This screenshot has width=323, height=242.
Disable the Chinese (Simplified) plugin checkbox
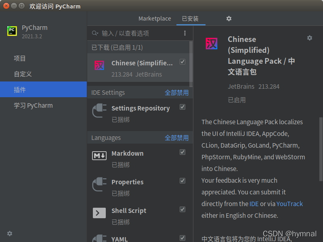click(182, 62)
